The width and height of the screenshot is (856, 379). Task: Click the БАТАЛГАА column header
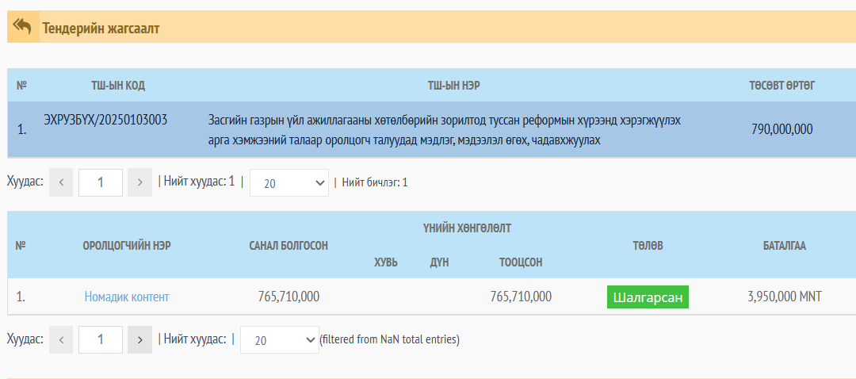point(784,246)
